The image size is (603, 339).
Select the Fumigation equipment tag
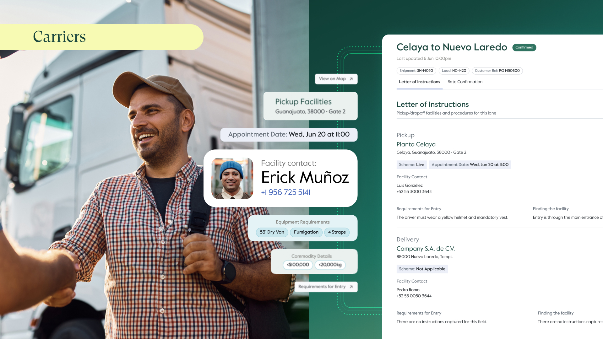coord(306,232)
